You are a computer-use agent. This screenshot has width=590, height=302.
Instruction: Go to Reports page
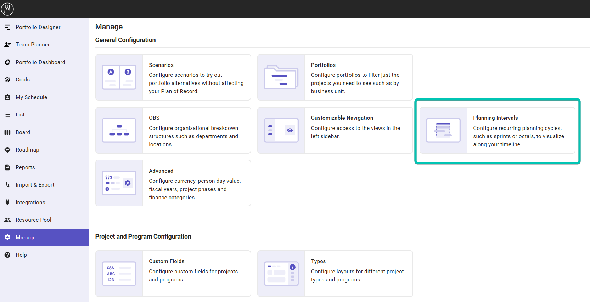tap(25, 167)
